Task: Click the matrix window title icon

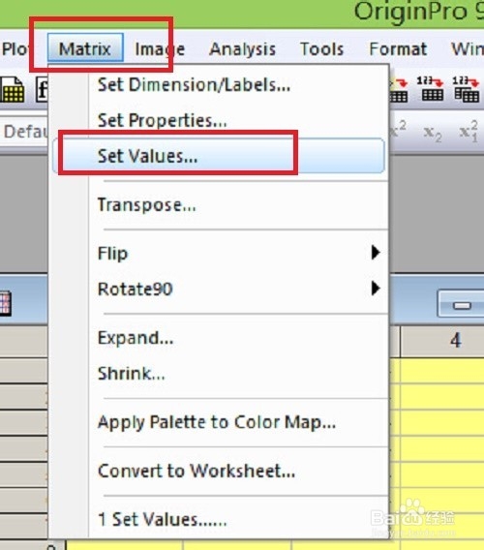Action: (x=5, y=303)
